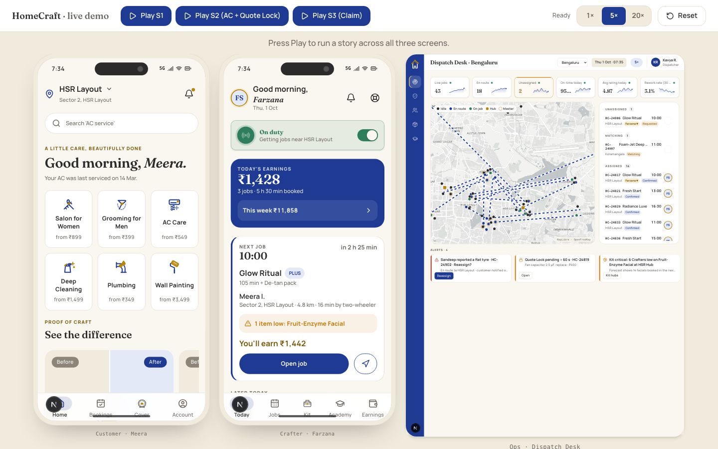Click Open on Quote Lock pending alert
The width and height of the screenshot is (718, 449).
[526, 275]
